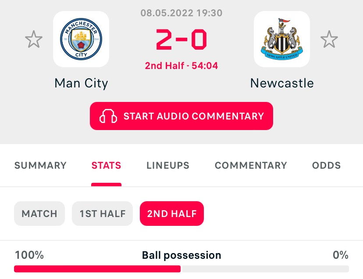Viewport: 363px width, 279px height.
Task: Open the Newcastle United club crest
Action: pos(281,39)
